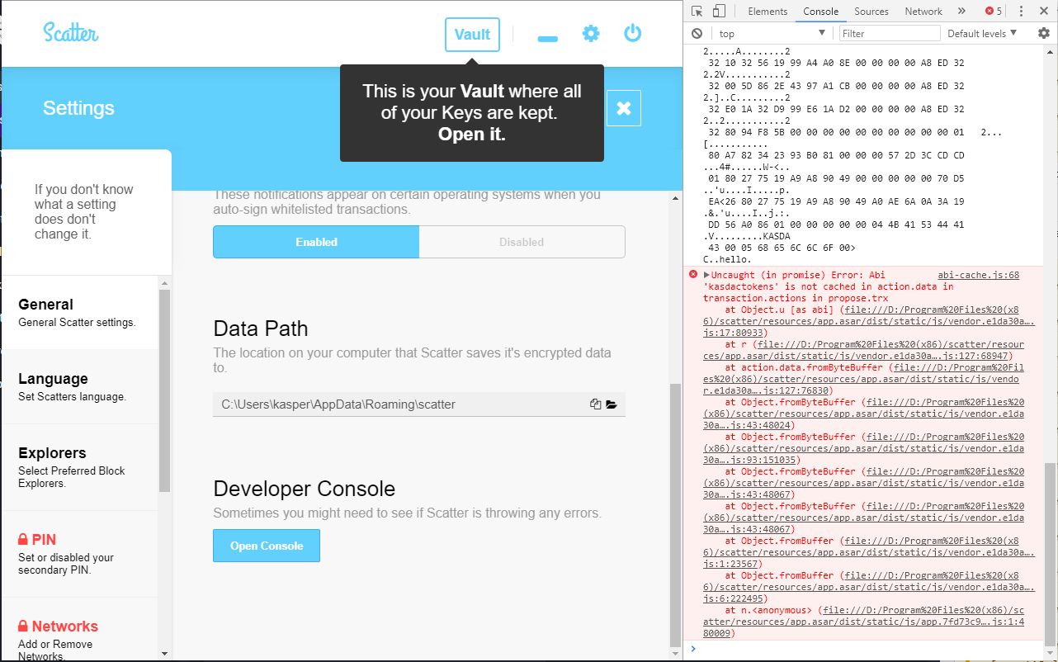Open the data path folder icon
Viewport: 1058px width, 662px height.
612,404
